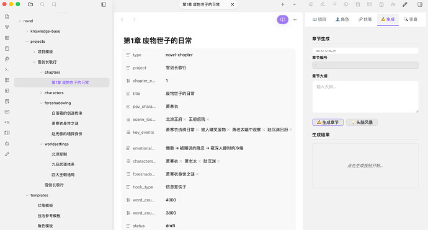Open the 九品武道体系 note
Viewport: 428px width, 230px height.
[63, 164]
